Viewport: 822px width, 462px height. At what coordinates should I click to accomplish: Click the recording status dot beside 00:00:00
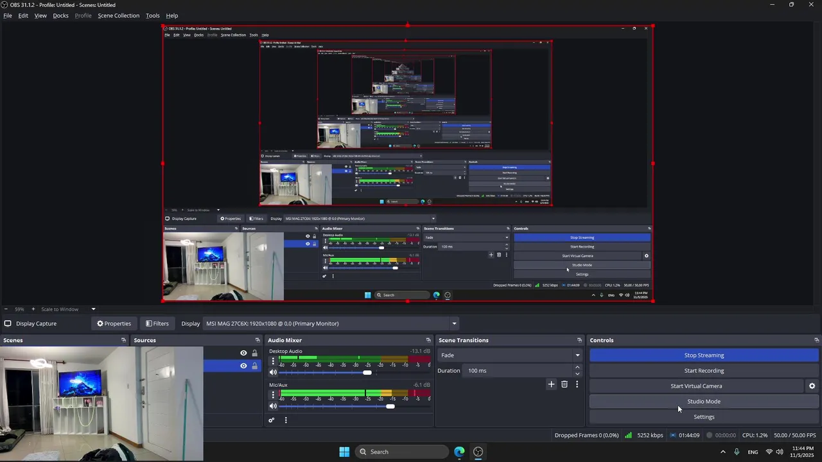(710, 435)
